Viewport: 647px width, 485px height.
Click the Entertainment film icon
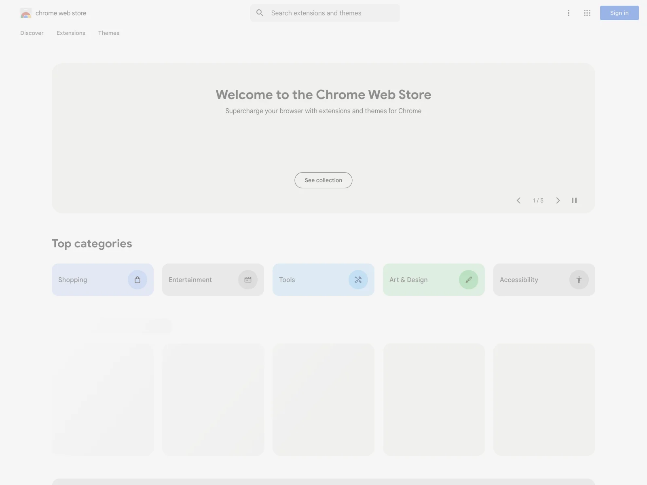point(248,280)
